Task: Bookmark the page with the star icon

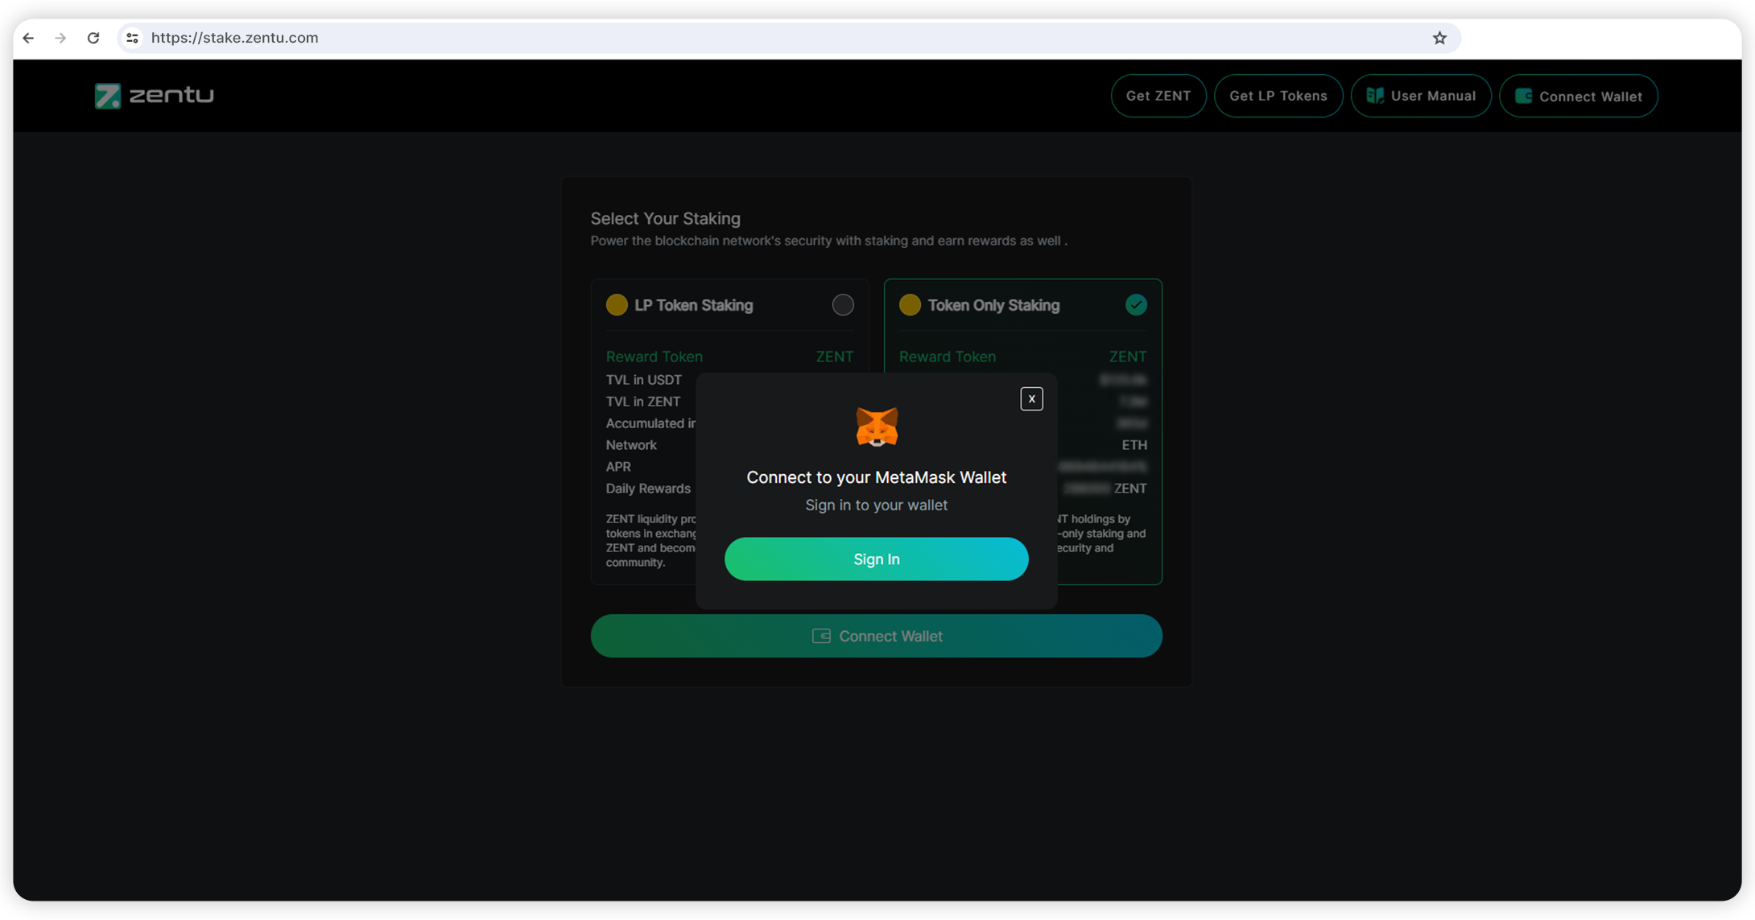Action: pos(1439,38)
